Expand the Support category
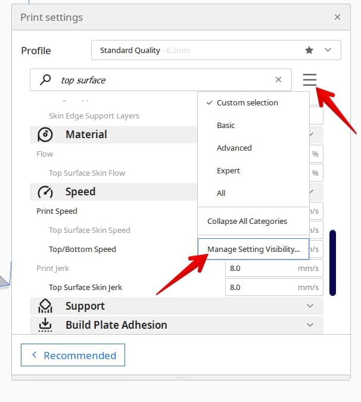This screenshot has width=361, height=402. [309, 306]
